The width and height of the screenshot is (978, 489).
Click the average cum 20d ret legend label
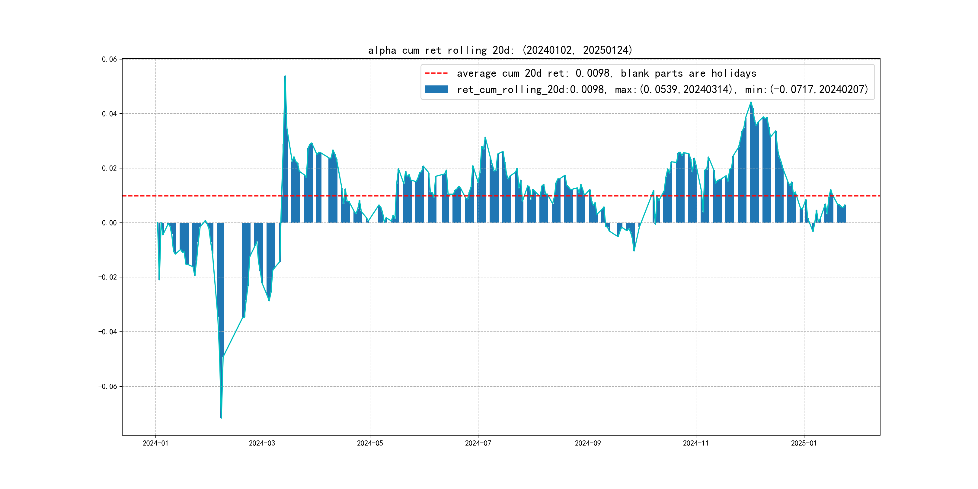click(606, 73)
